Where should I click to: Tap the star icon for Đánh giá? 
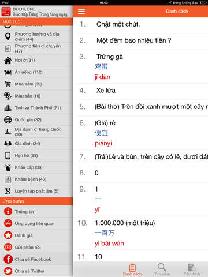(x=8, y=235)
